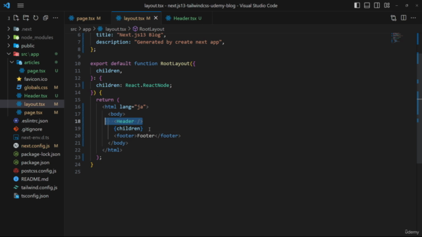This screenshot has height=237, width=422.
Task: Open .gitignore file
Action: [32, 129]
